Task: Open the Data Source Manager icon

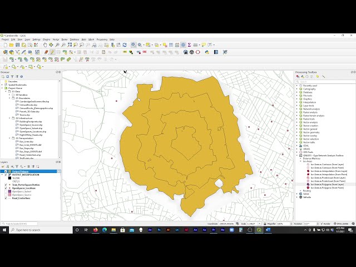Action: point(5,52)
